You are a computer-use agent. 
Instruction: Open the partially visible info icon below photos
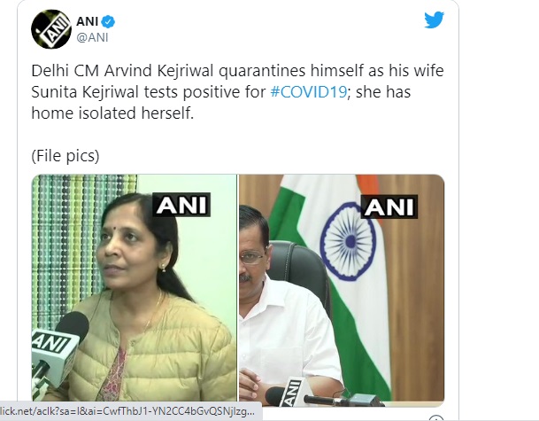435,418
